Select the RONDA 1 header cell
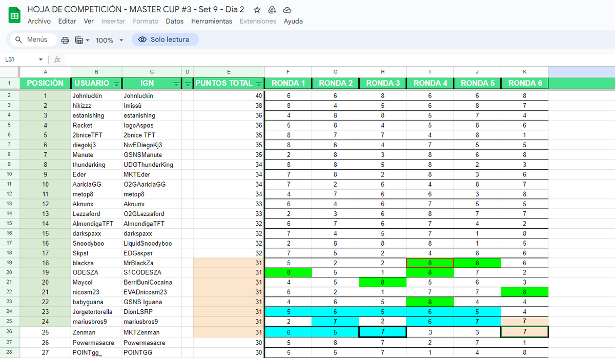This screenshot has height=358, width=615. (x=288, y=83)
